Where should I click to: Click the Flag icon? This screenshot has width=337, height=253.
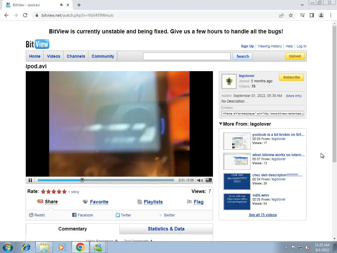pyautogui.click(x=189, y=201)
